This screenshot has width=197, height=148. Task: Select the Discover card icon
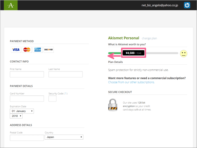tap(49, 50)
